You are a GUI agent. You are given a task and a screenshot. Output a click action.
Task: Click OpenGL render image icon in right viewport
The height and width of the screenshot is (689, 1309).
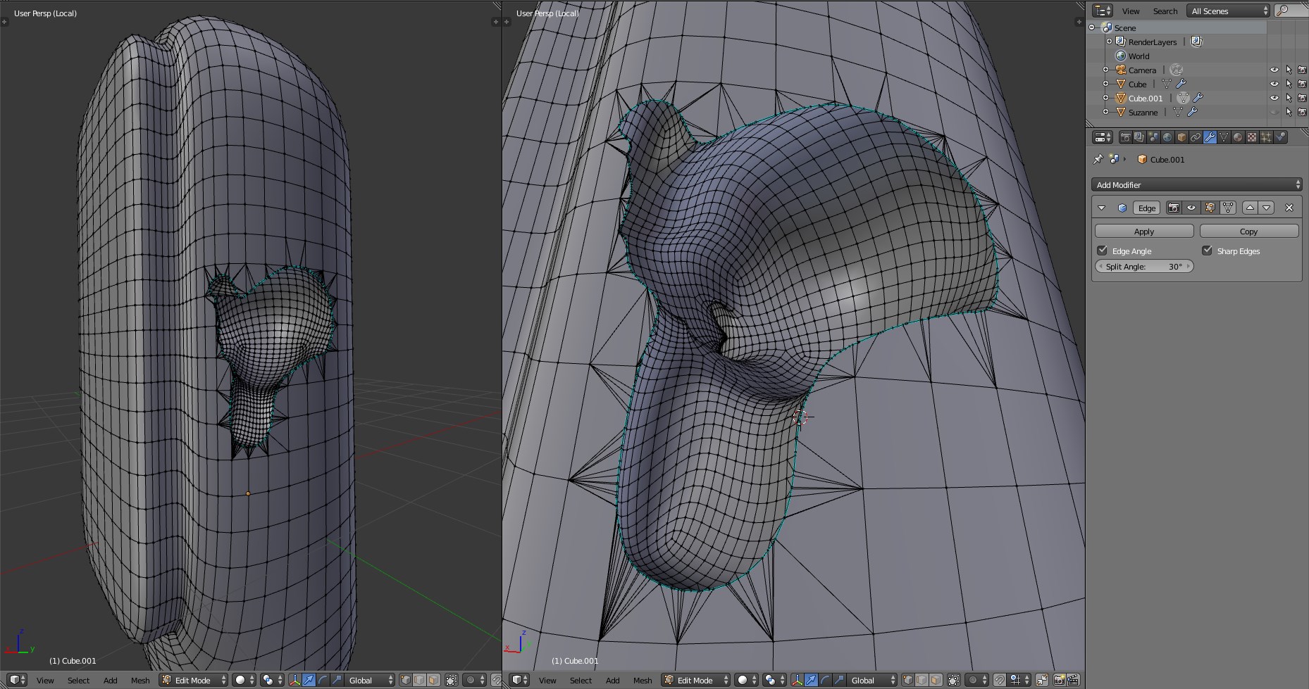pyautogui.click(x=1059, y=680)
